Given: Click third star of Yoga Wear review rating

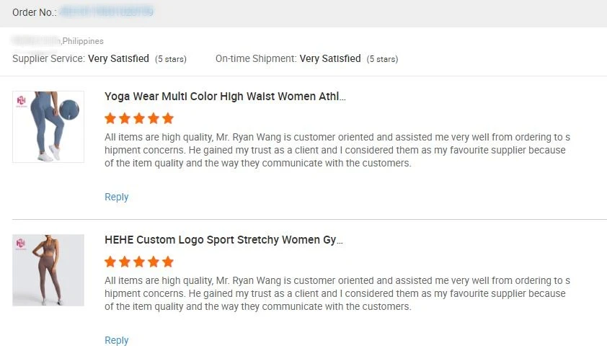Looking at the screenshot, I should [139, 118].
